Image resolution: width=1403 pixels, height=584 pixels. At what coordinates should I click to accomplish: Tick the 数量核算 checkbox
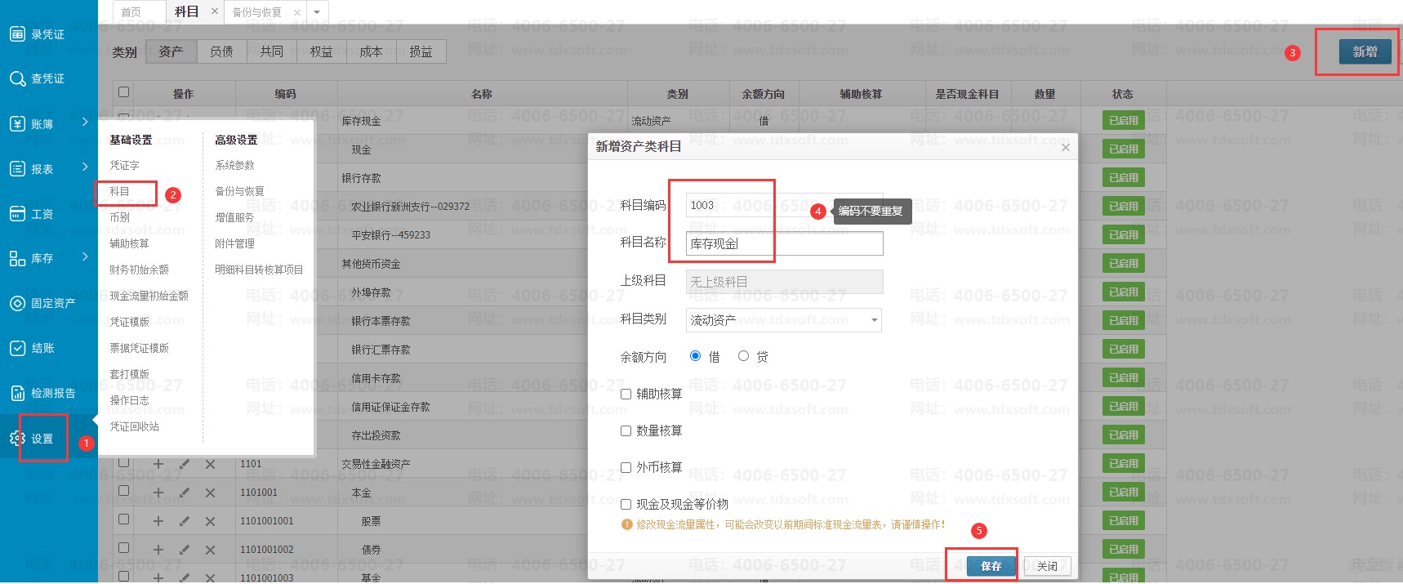pyautogui.click(x=626, y=430)
